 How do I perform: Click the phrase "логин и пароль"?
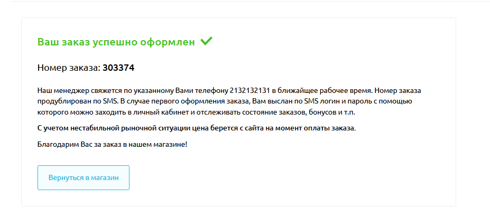340,101
